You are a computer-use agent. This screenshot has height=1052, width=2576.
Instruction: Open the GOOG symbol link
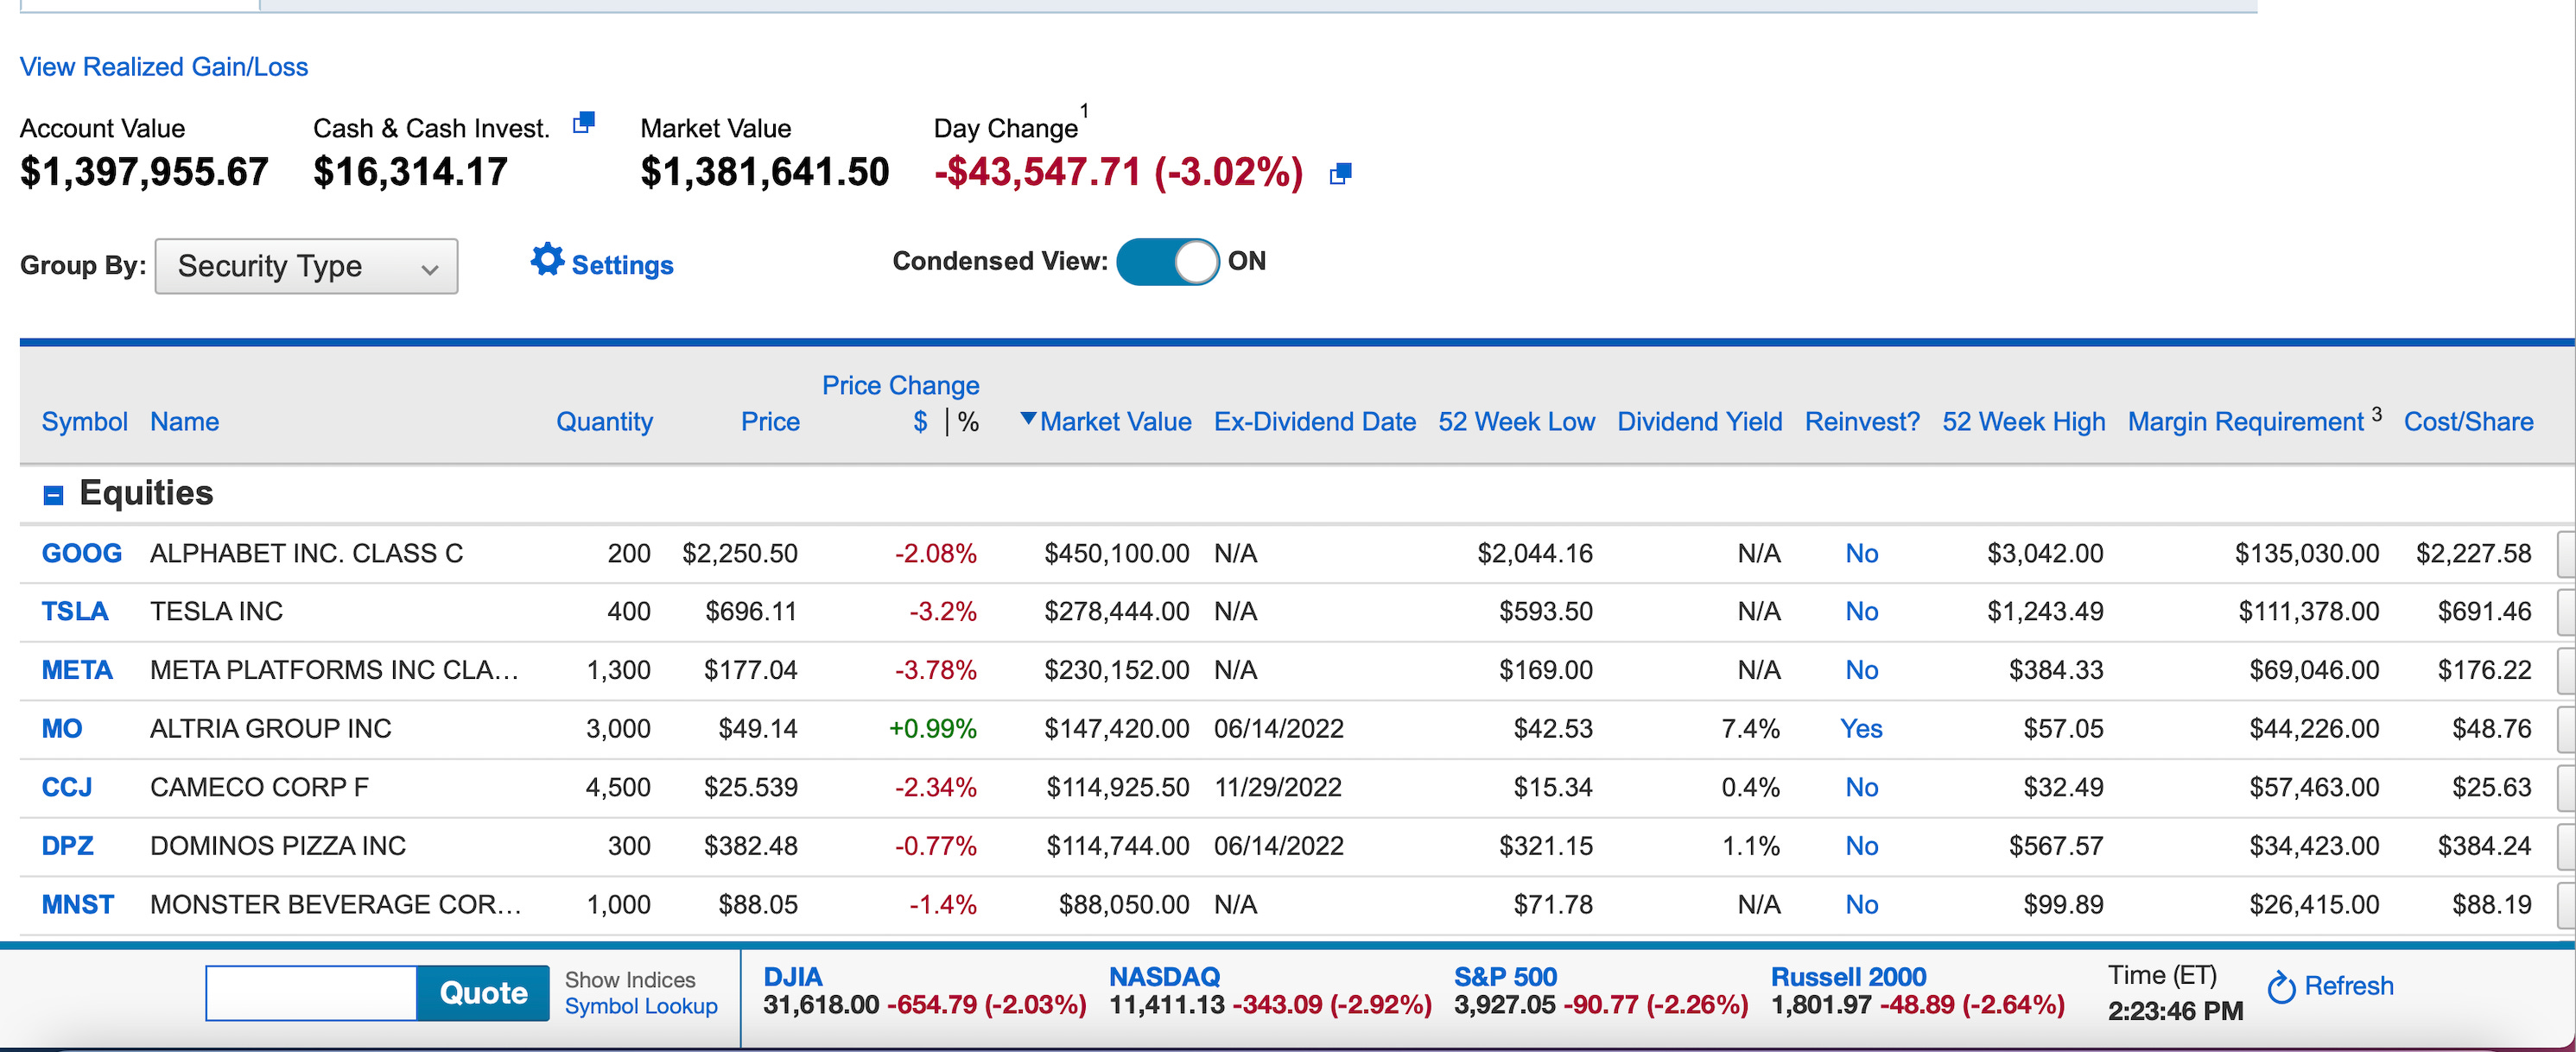(82, 554)
